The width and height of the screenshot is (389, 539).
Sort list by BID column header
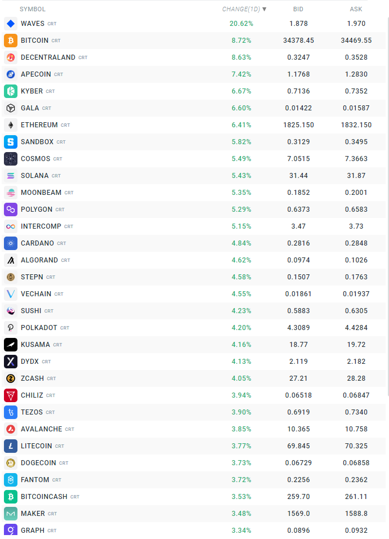(298, 9)
